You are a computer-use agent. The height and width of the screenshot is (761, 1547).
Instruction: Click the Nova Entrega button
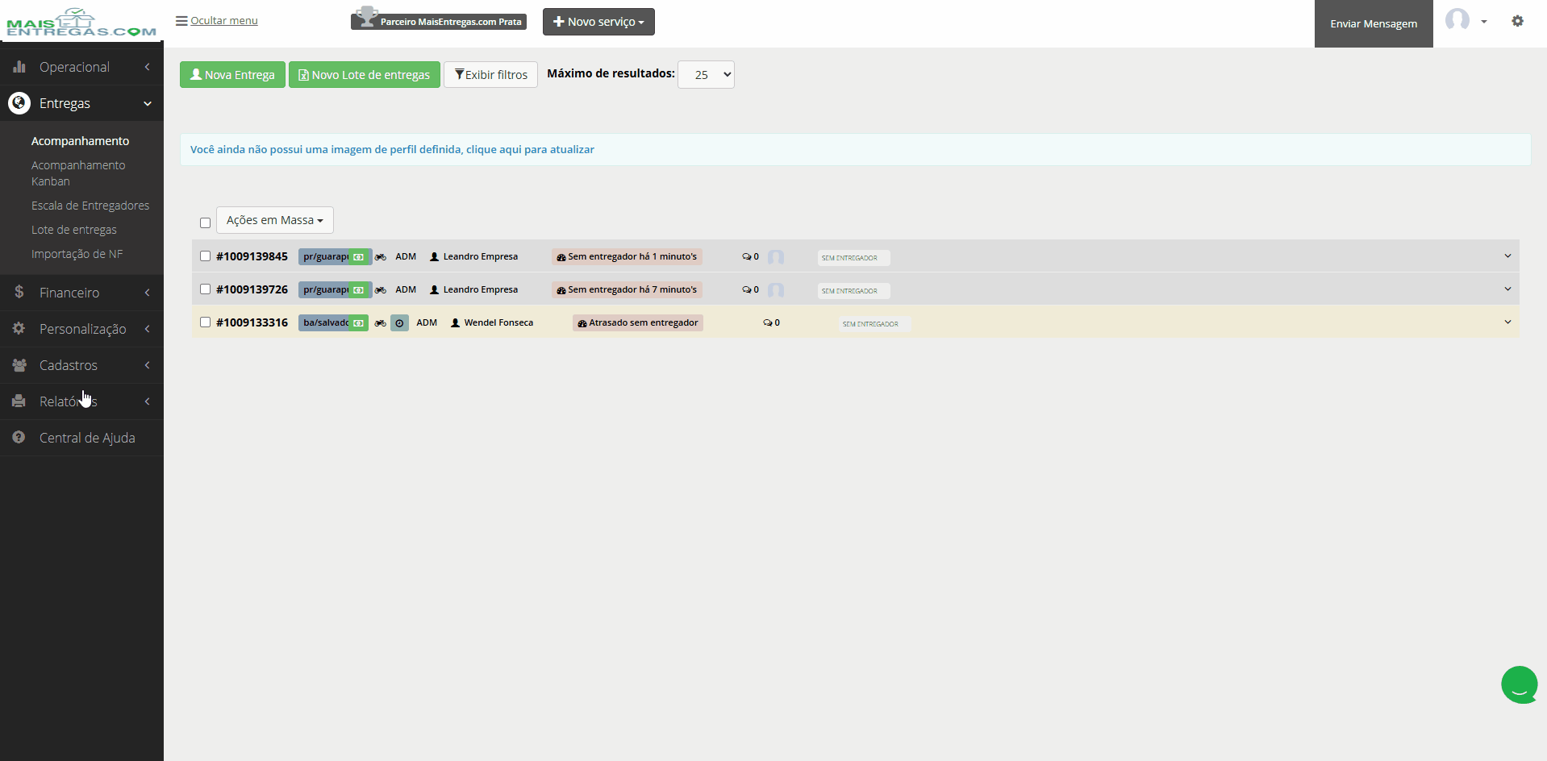click(232, 74)
